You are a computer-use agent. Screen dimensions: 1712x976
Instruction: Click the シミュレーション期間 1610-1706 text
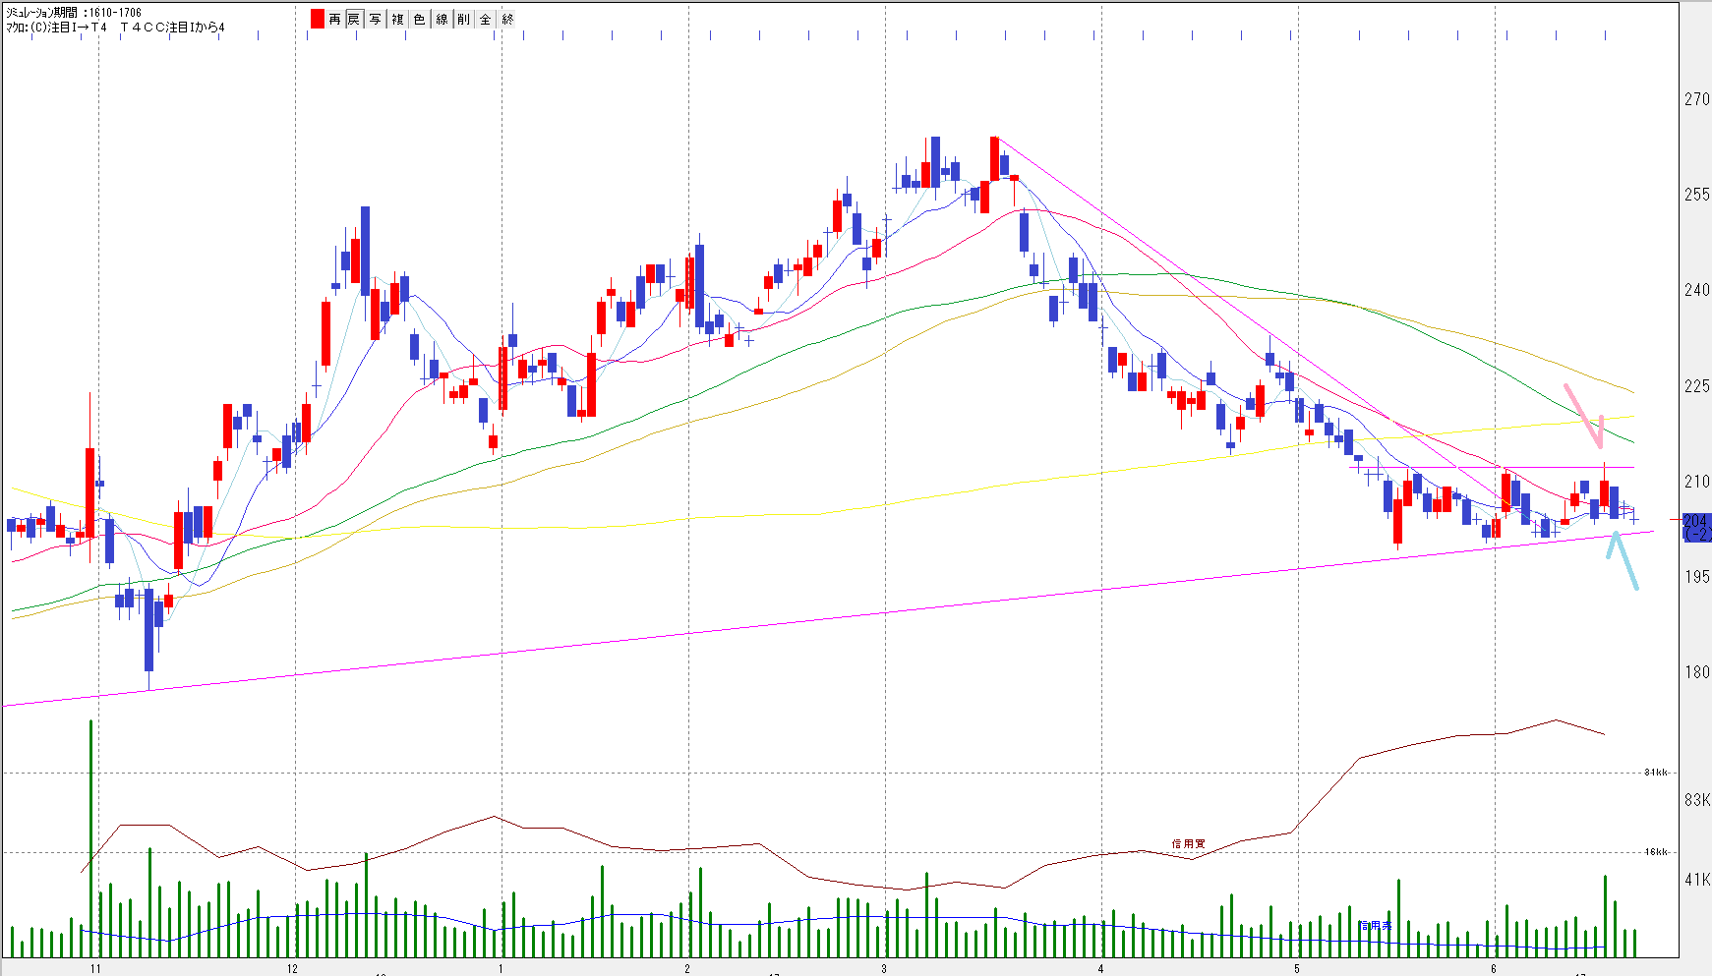pos(74,13)
